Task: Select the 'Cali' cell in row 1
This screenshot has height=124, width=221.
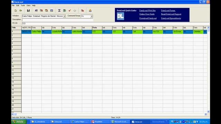Action: pyautogui.click(x=137, y=32)
